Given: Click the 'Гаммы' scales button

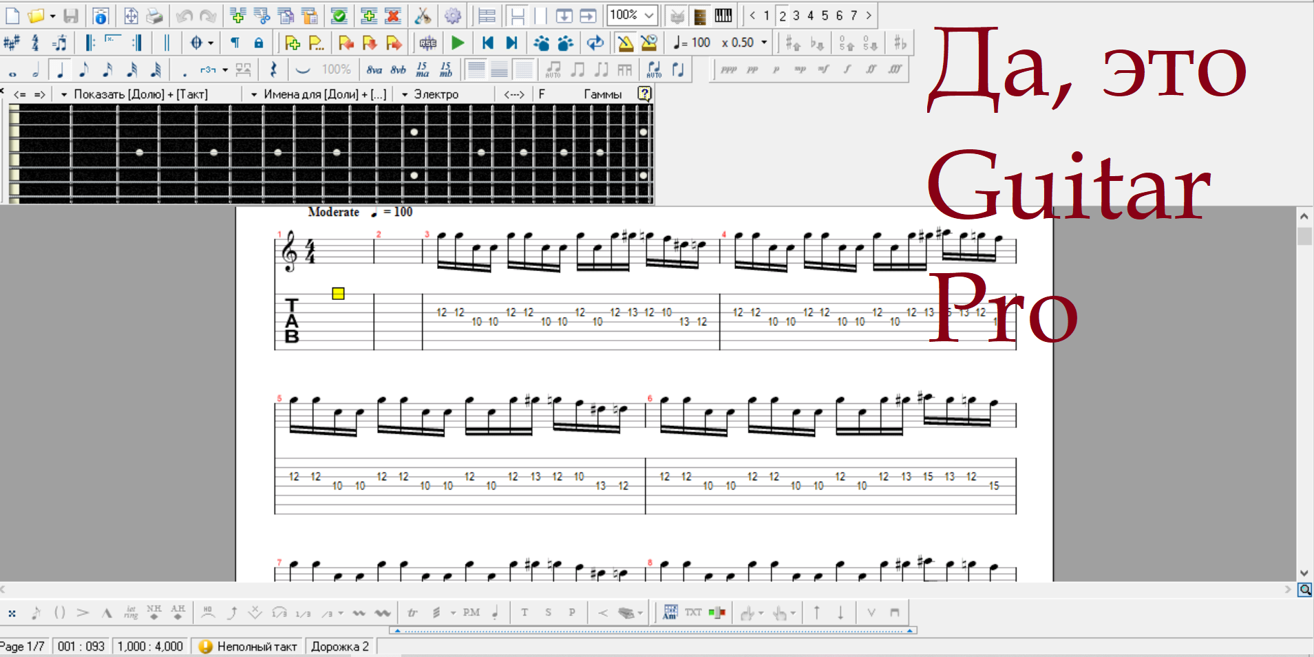Looking at the screenshot, I should point(602,94).
